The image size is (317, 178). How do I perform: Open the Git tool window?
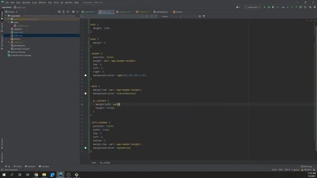pyautogui.click(x=7, y=167)
